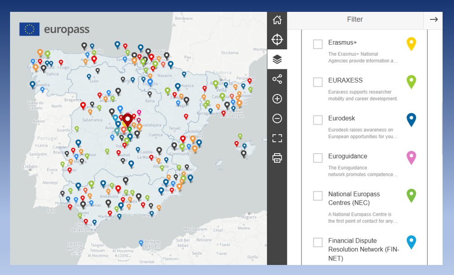Click the Europass logo on the map
Screen dimensions: 454x275
coord(54,29)
